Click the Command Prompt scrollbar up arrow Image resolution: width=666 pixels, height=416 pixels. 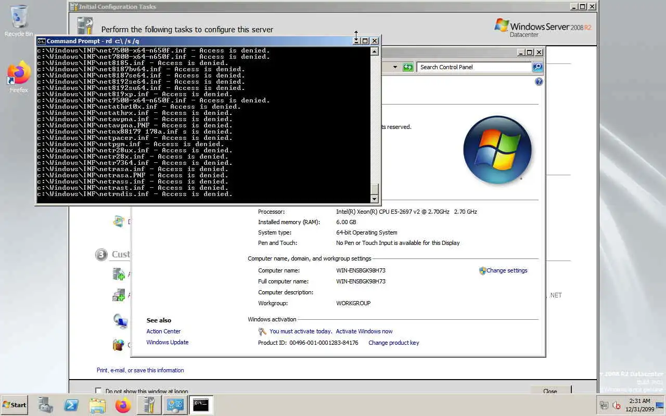(374, 51)
